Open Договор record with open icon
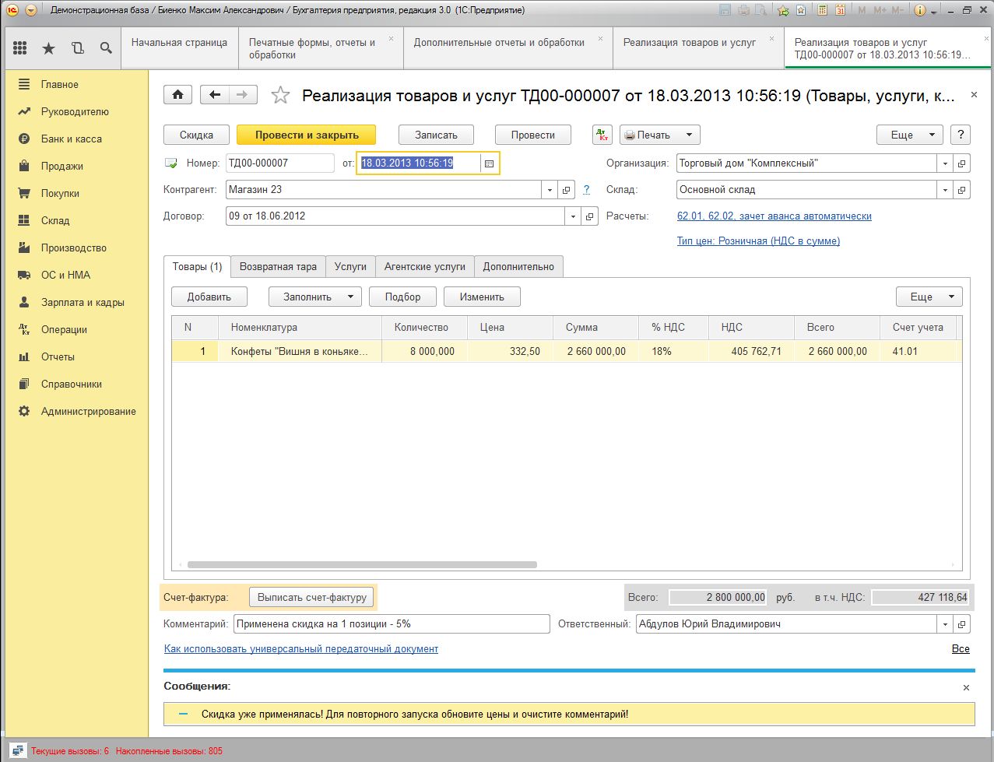994x762 pixels. (x=590, y=216)
